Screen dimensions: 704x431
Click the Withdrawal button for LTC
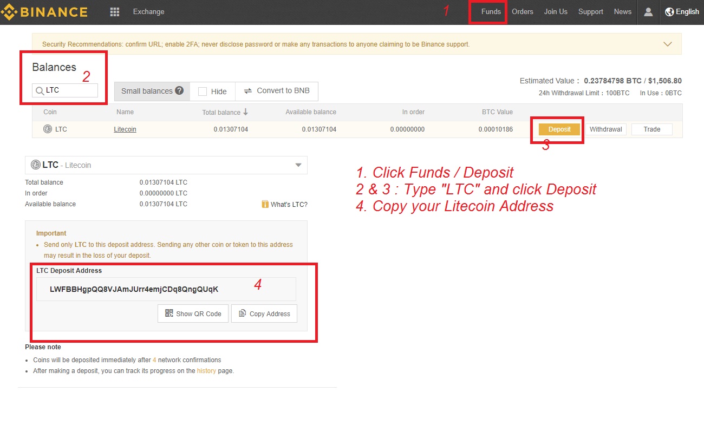point(605,129)
